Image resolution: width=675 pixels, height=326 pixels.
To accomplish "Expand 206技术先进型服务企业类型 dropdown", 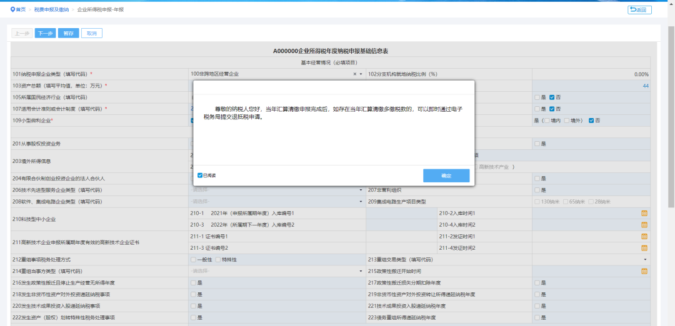I will (361, 190).
